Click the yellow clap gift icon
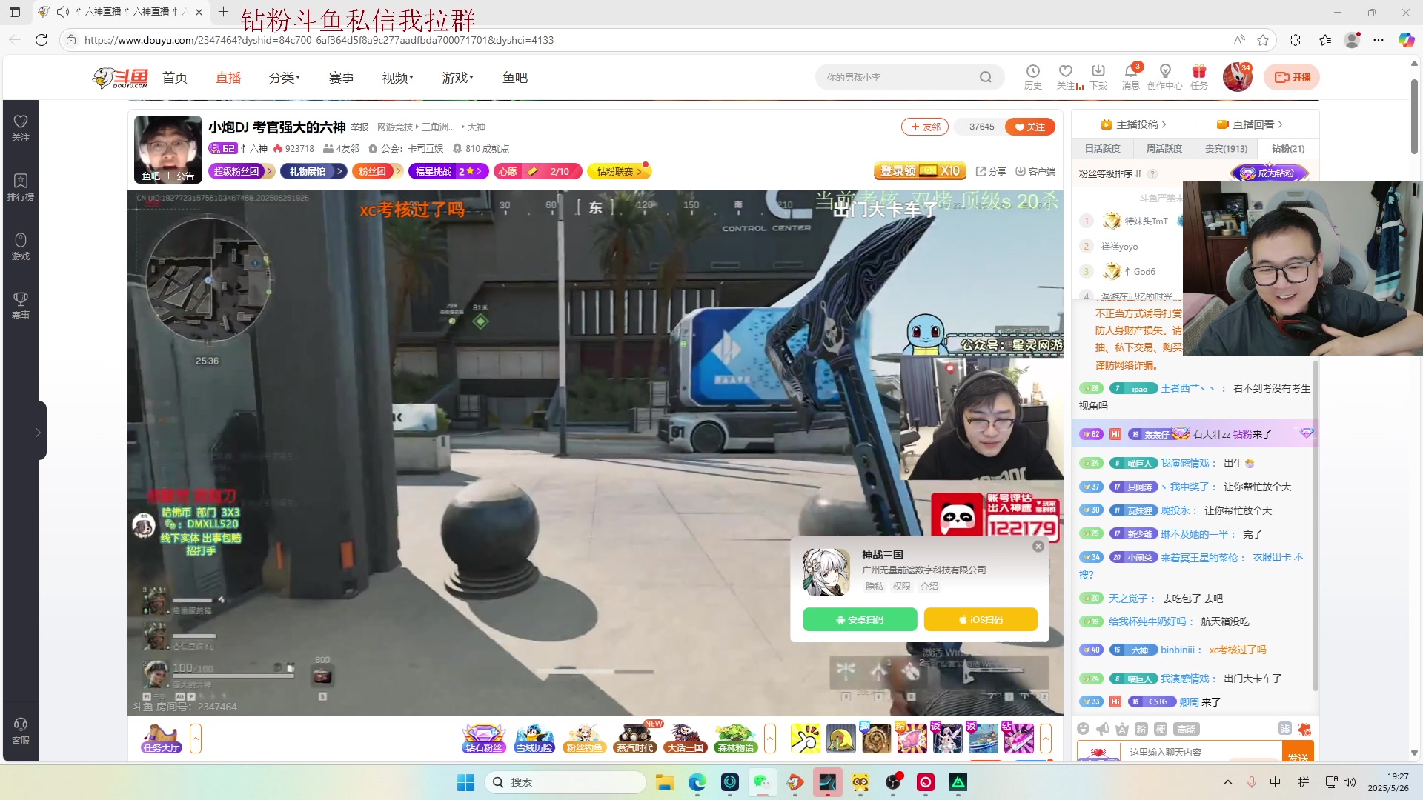 806,739
